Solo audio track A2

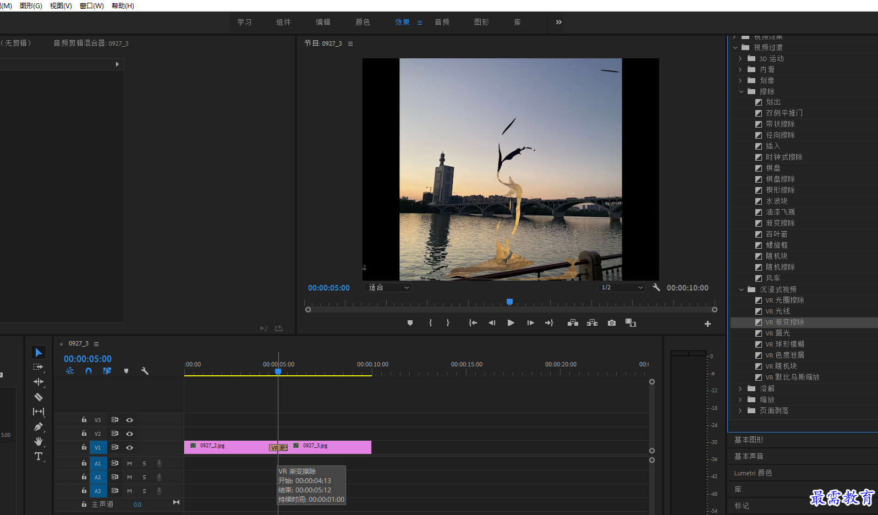(145, 477)
